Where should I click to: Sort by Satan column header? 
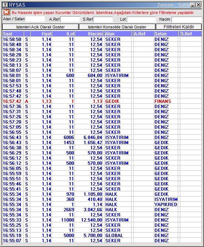(x=166, y=34)
